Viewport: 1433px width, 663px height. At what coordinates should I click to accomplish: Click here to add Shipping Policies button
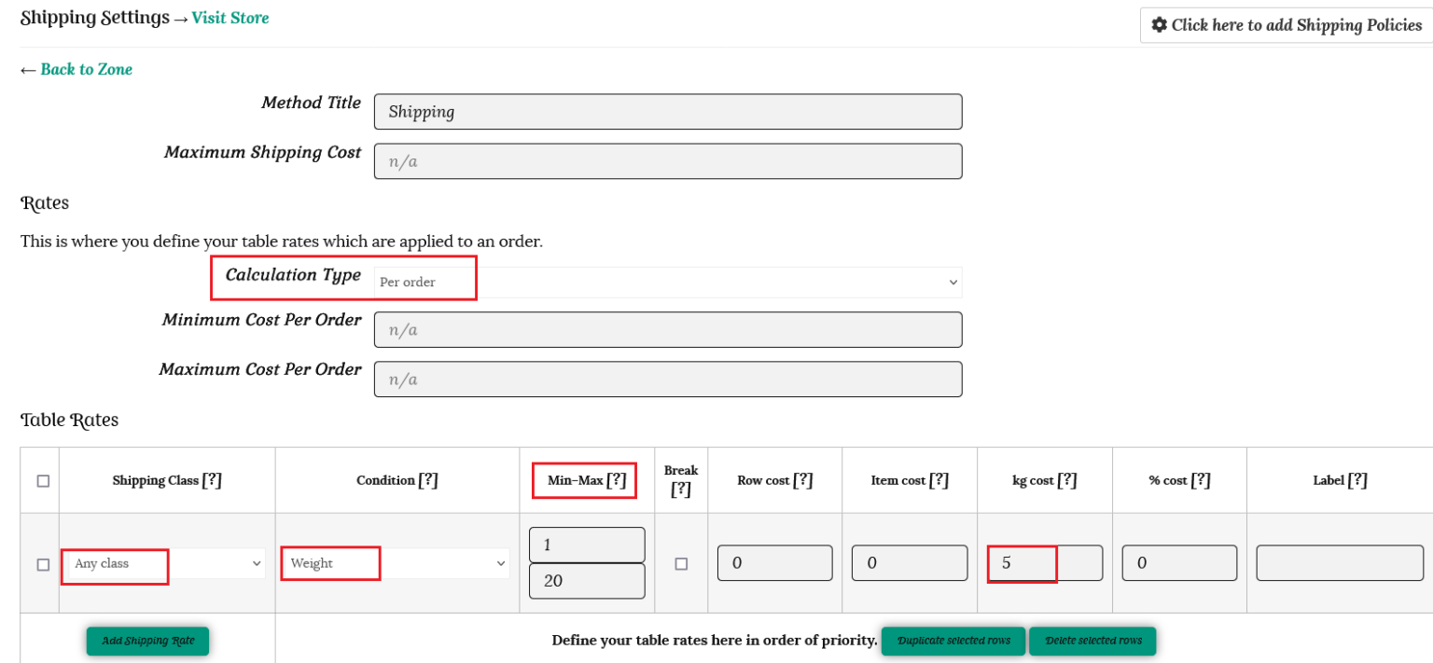click(x=1287, y=25)
